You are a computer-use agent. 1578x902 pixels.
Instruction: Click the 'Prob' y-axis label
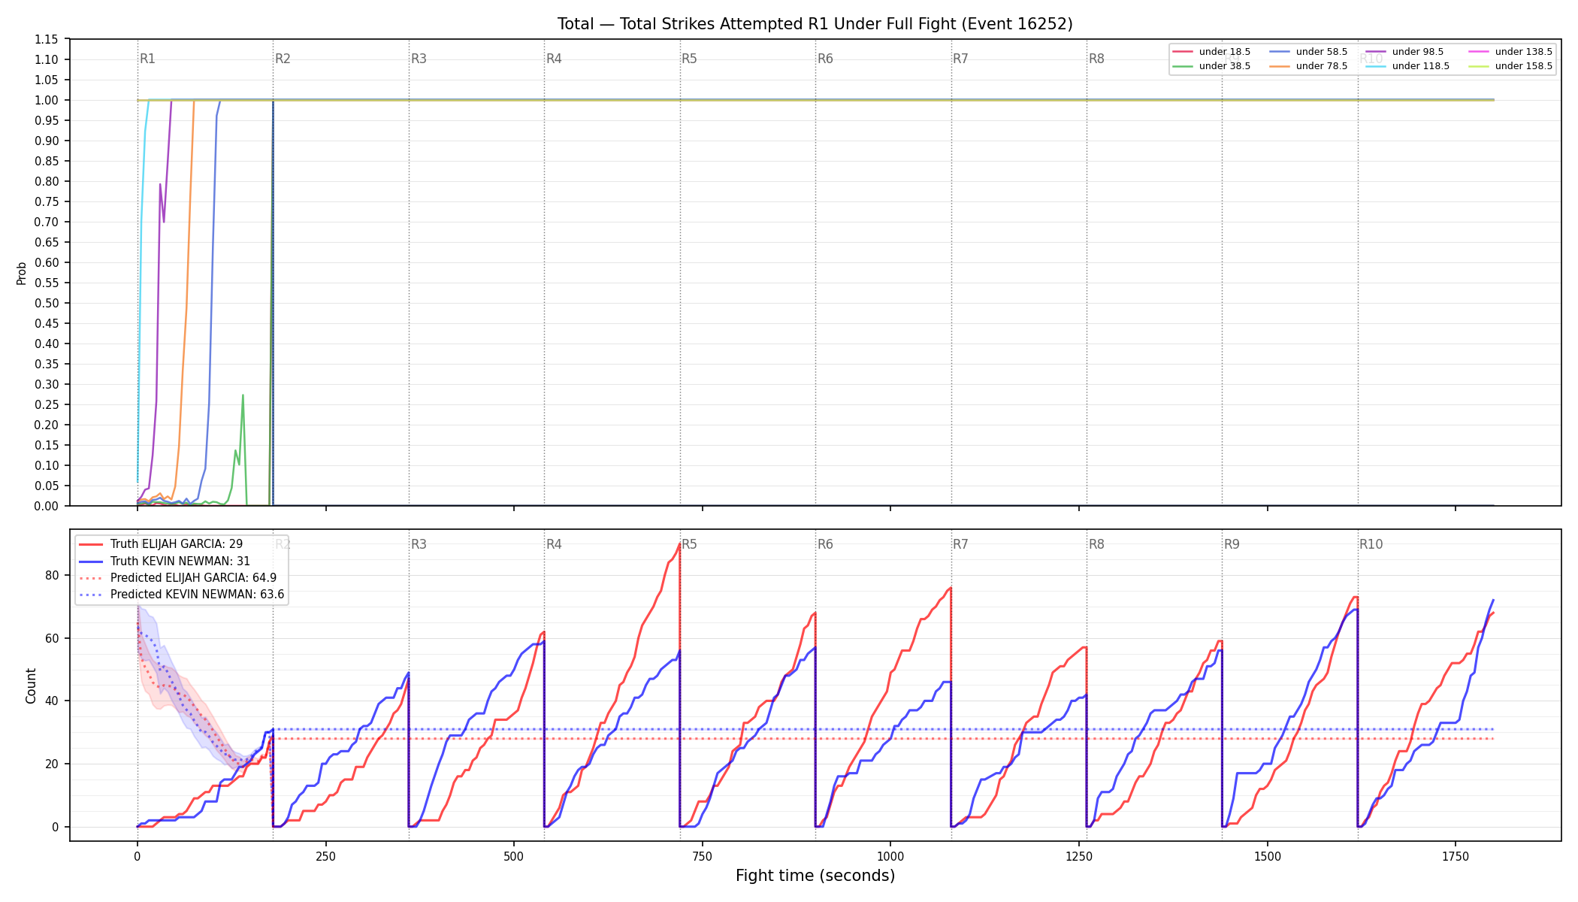coord(21,273)
